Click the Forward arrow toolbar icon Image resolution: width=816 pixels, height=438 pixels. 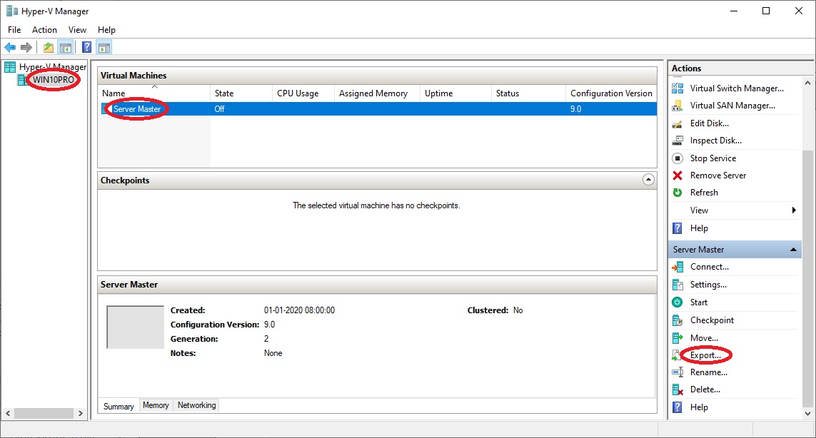[26, 48]
